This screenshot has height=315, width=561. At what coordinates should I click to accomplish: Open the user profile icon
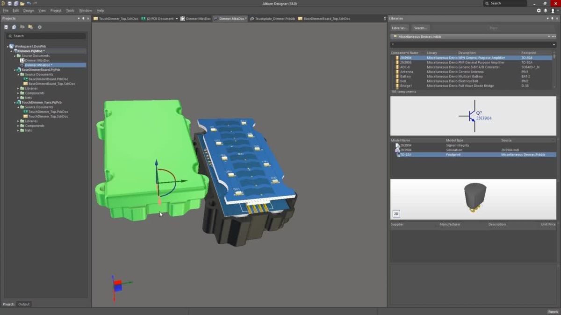[x=553, y=11]
